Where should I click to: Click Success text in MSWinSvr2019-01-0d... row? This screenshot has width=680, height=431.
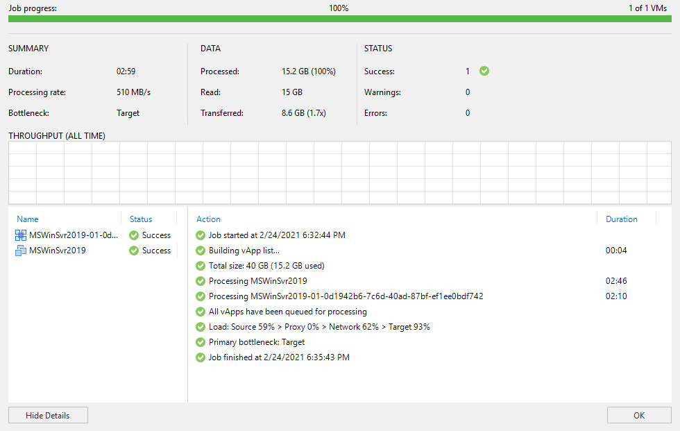157,235
